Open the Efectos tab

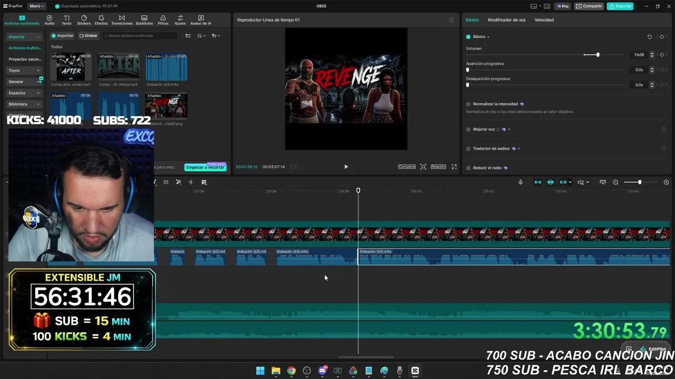101,20
